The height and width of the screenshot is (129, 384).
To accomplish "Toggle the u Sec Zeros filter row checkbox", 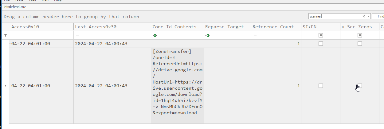I will coord(360,36).
